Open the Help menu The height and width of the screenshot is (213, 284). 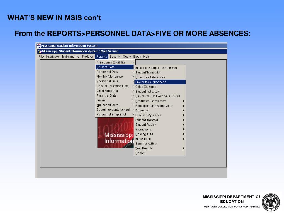click(146, 57)
